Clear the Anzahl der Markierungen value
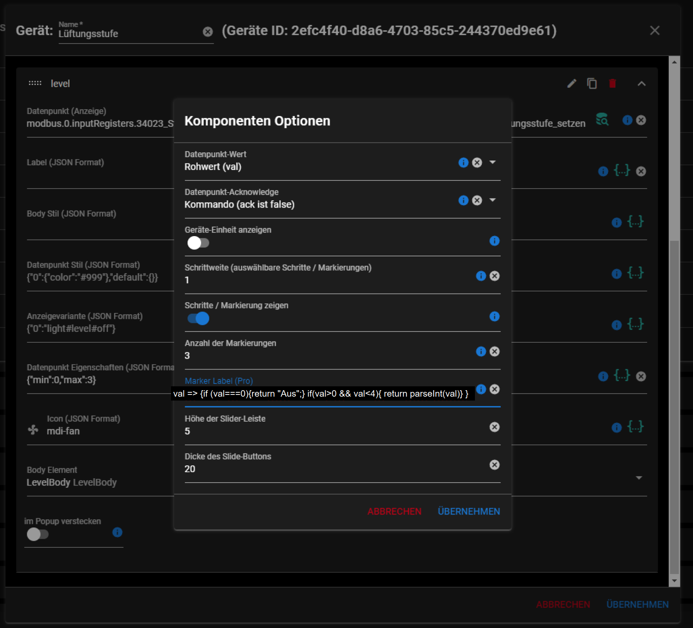This screenshot has height=628, width=693. click(495, 351)
